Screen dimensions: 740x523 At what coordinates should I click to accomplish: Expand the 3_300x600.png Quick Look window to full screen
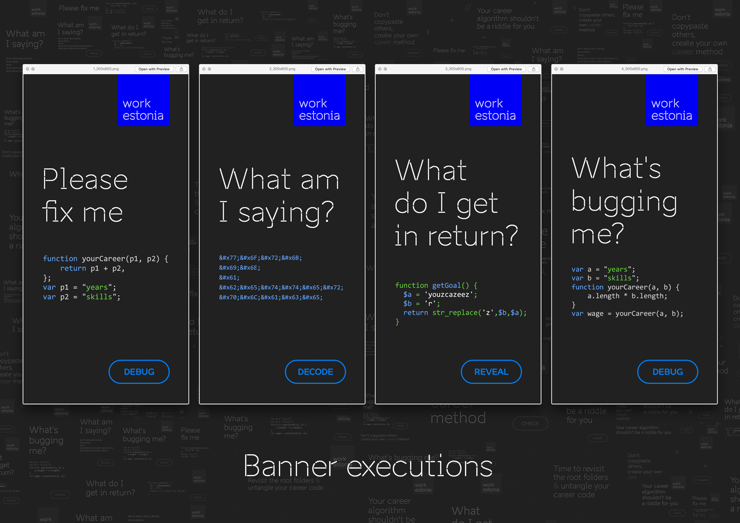click(x=385, y=69)
